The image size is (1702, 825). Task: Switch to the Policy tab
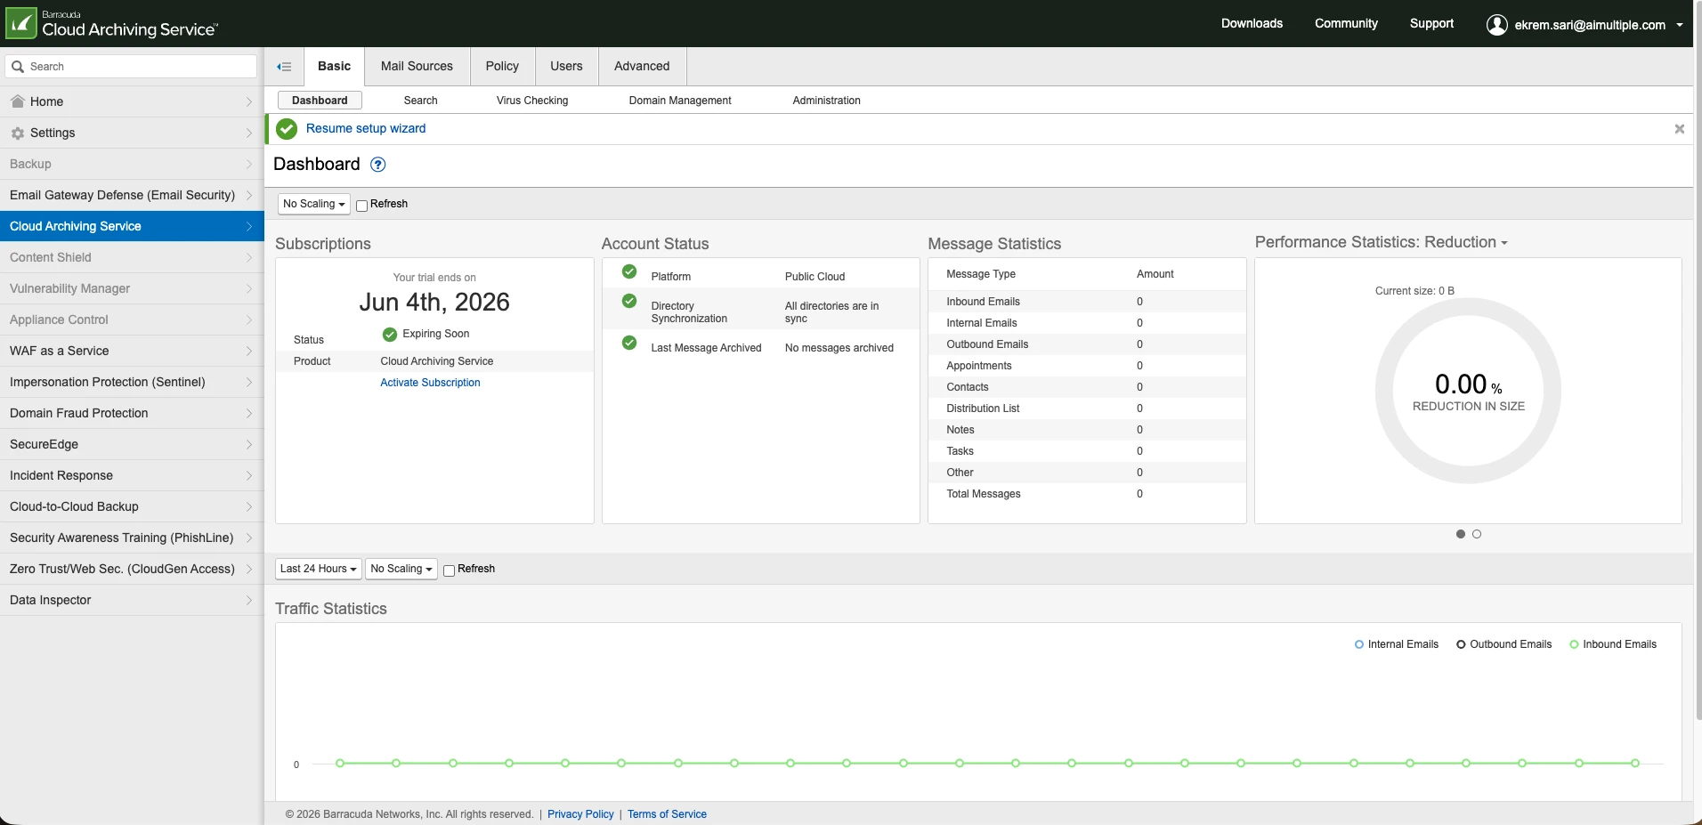point(502,67)
